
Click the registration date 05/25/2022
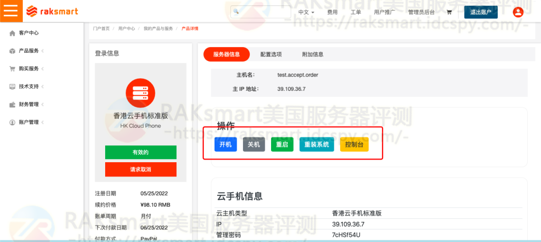click(x=154, y=193)
